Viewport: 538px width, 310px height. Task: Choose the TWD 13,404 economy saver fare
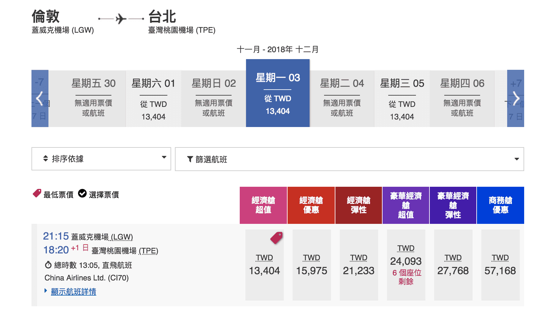pyautogui.click(x=265, y=265)
